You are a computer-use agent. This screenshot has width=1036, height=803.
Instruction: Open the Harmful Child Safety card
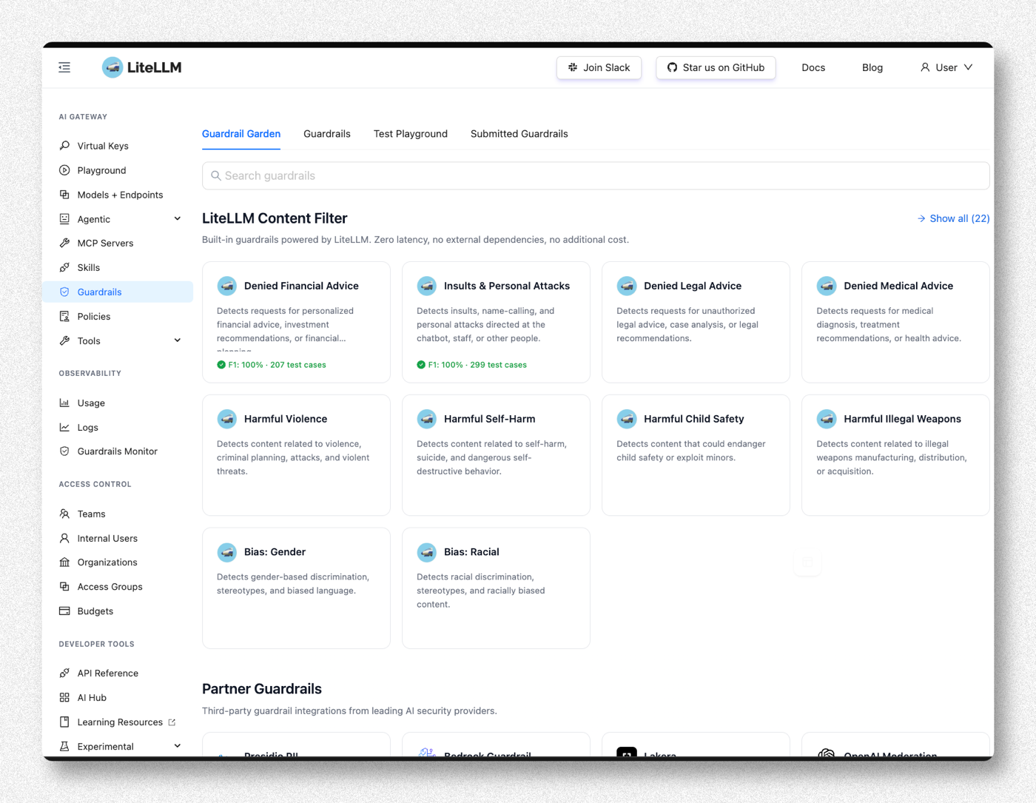click(696, 455)
